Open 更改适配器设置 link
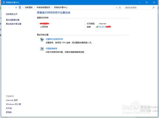 (x=13, y=20)
